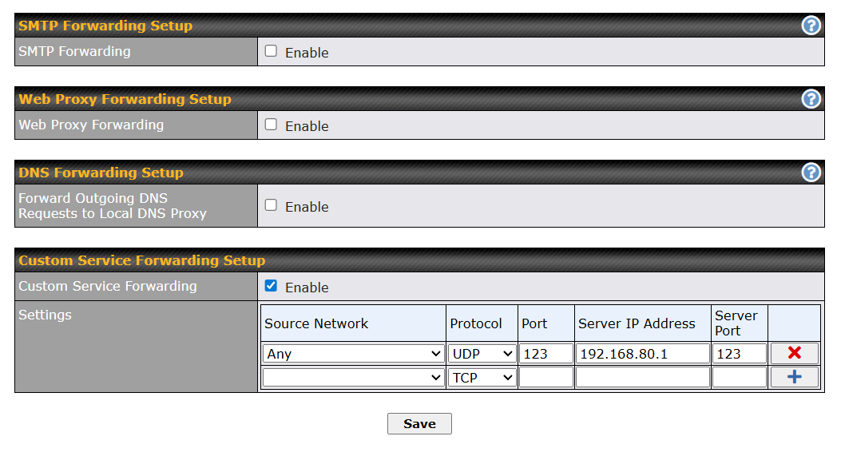Open help for DNS Forwarding Setup

[811, 173]
